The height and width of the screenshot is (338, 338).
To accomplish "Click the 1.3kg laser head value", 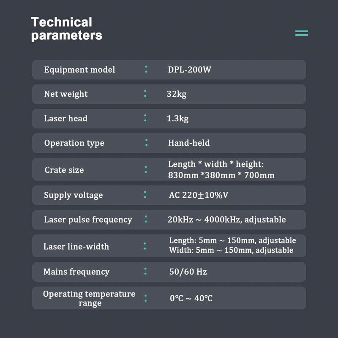I will (x=177, y=119).
